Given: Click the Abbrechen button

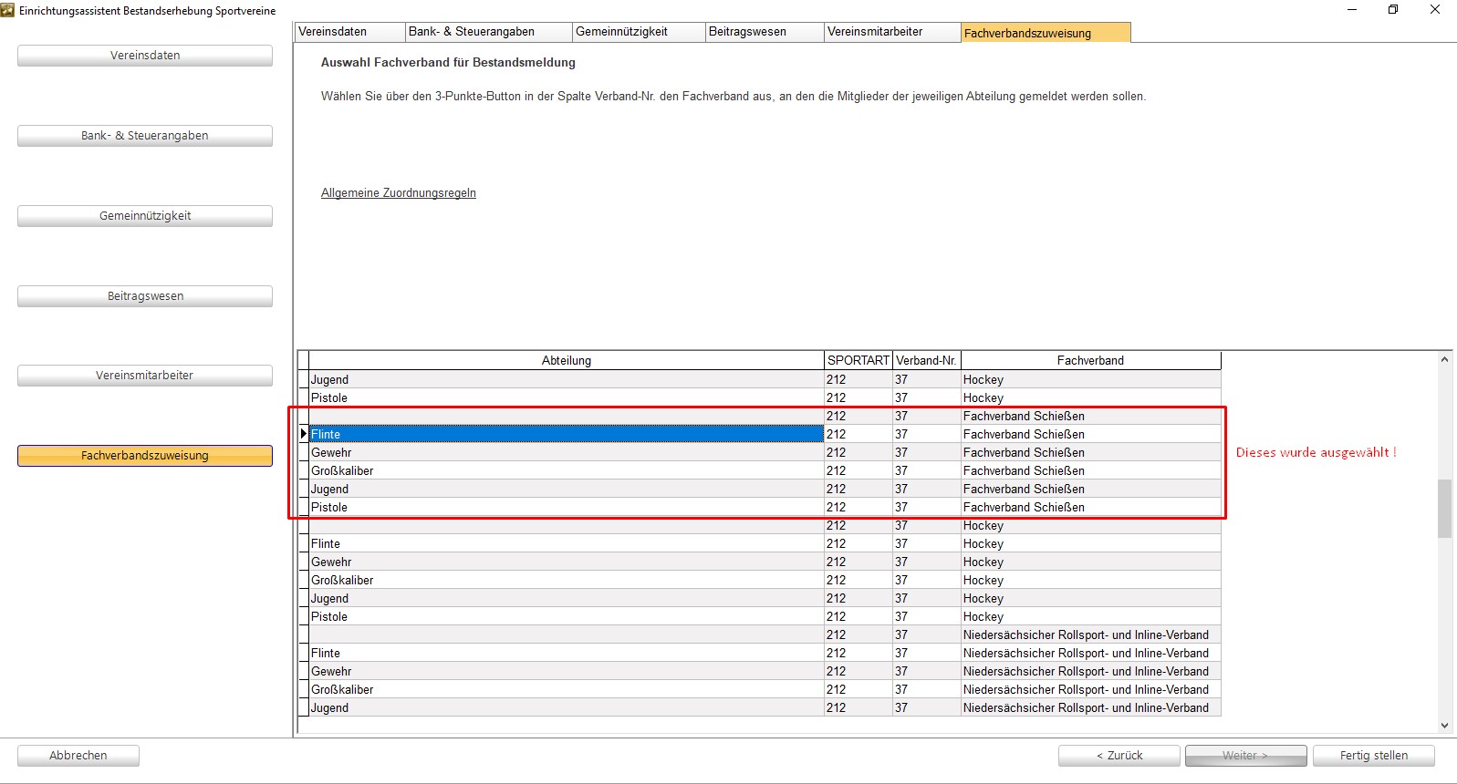Looking at the screenshot, I should click(x=78, y=756).
